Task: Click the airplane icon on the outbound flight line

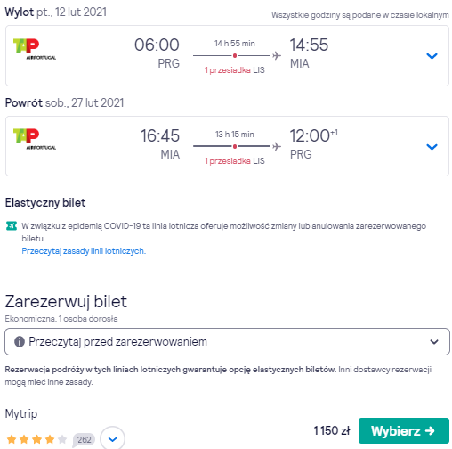Action: (x=277, y=55)
